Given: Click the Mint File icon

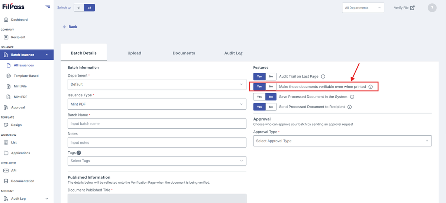Looking at the screenshot, I should click(9, 86).
